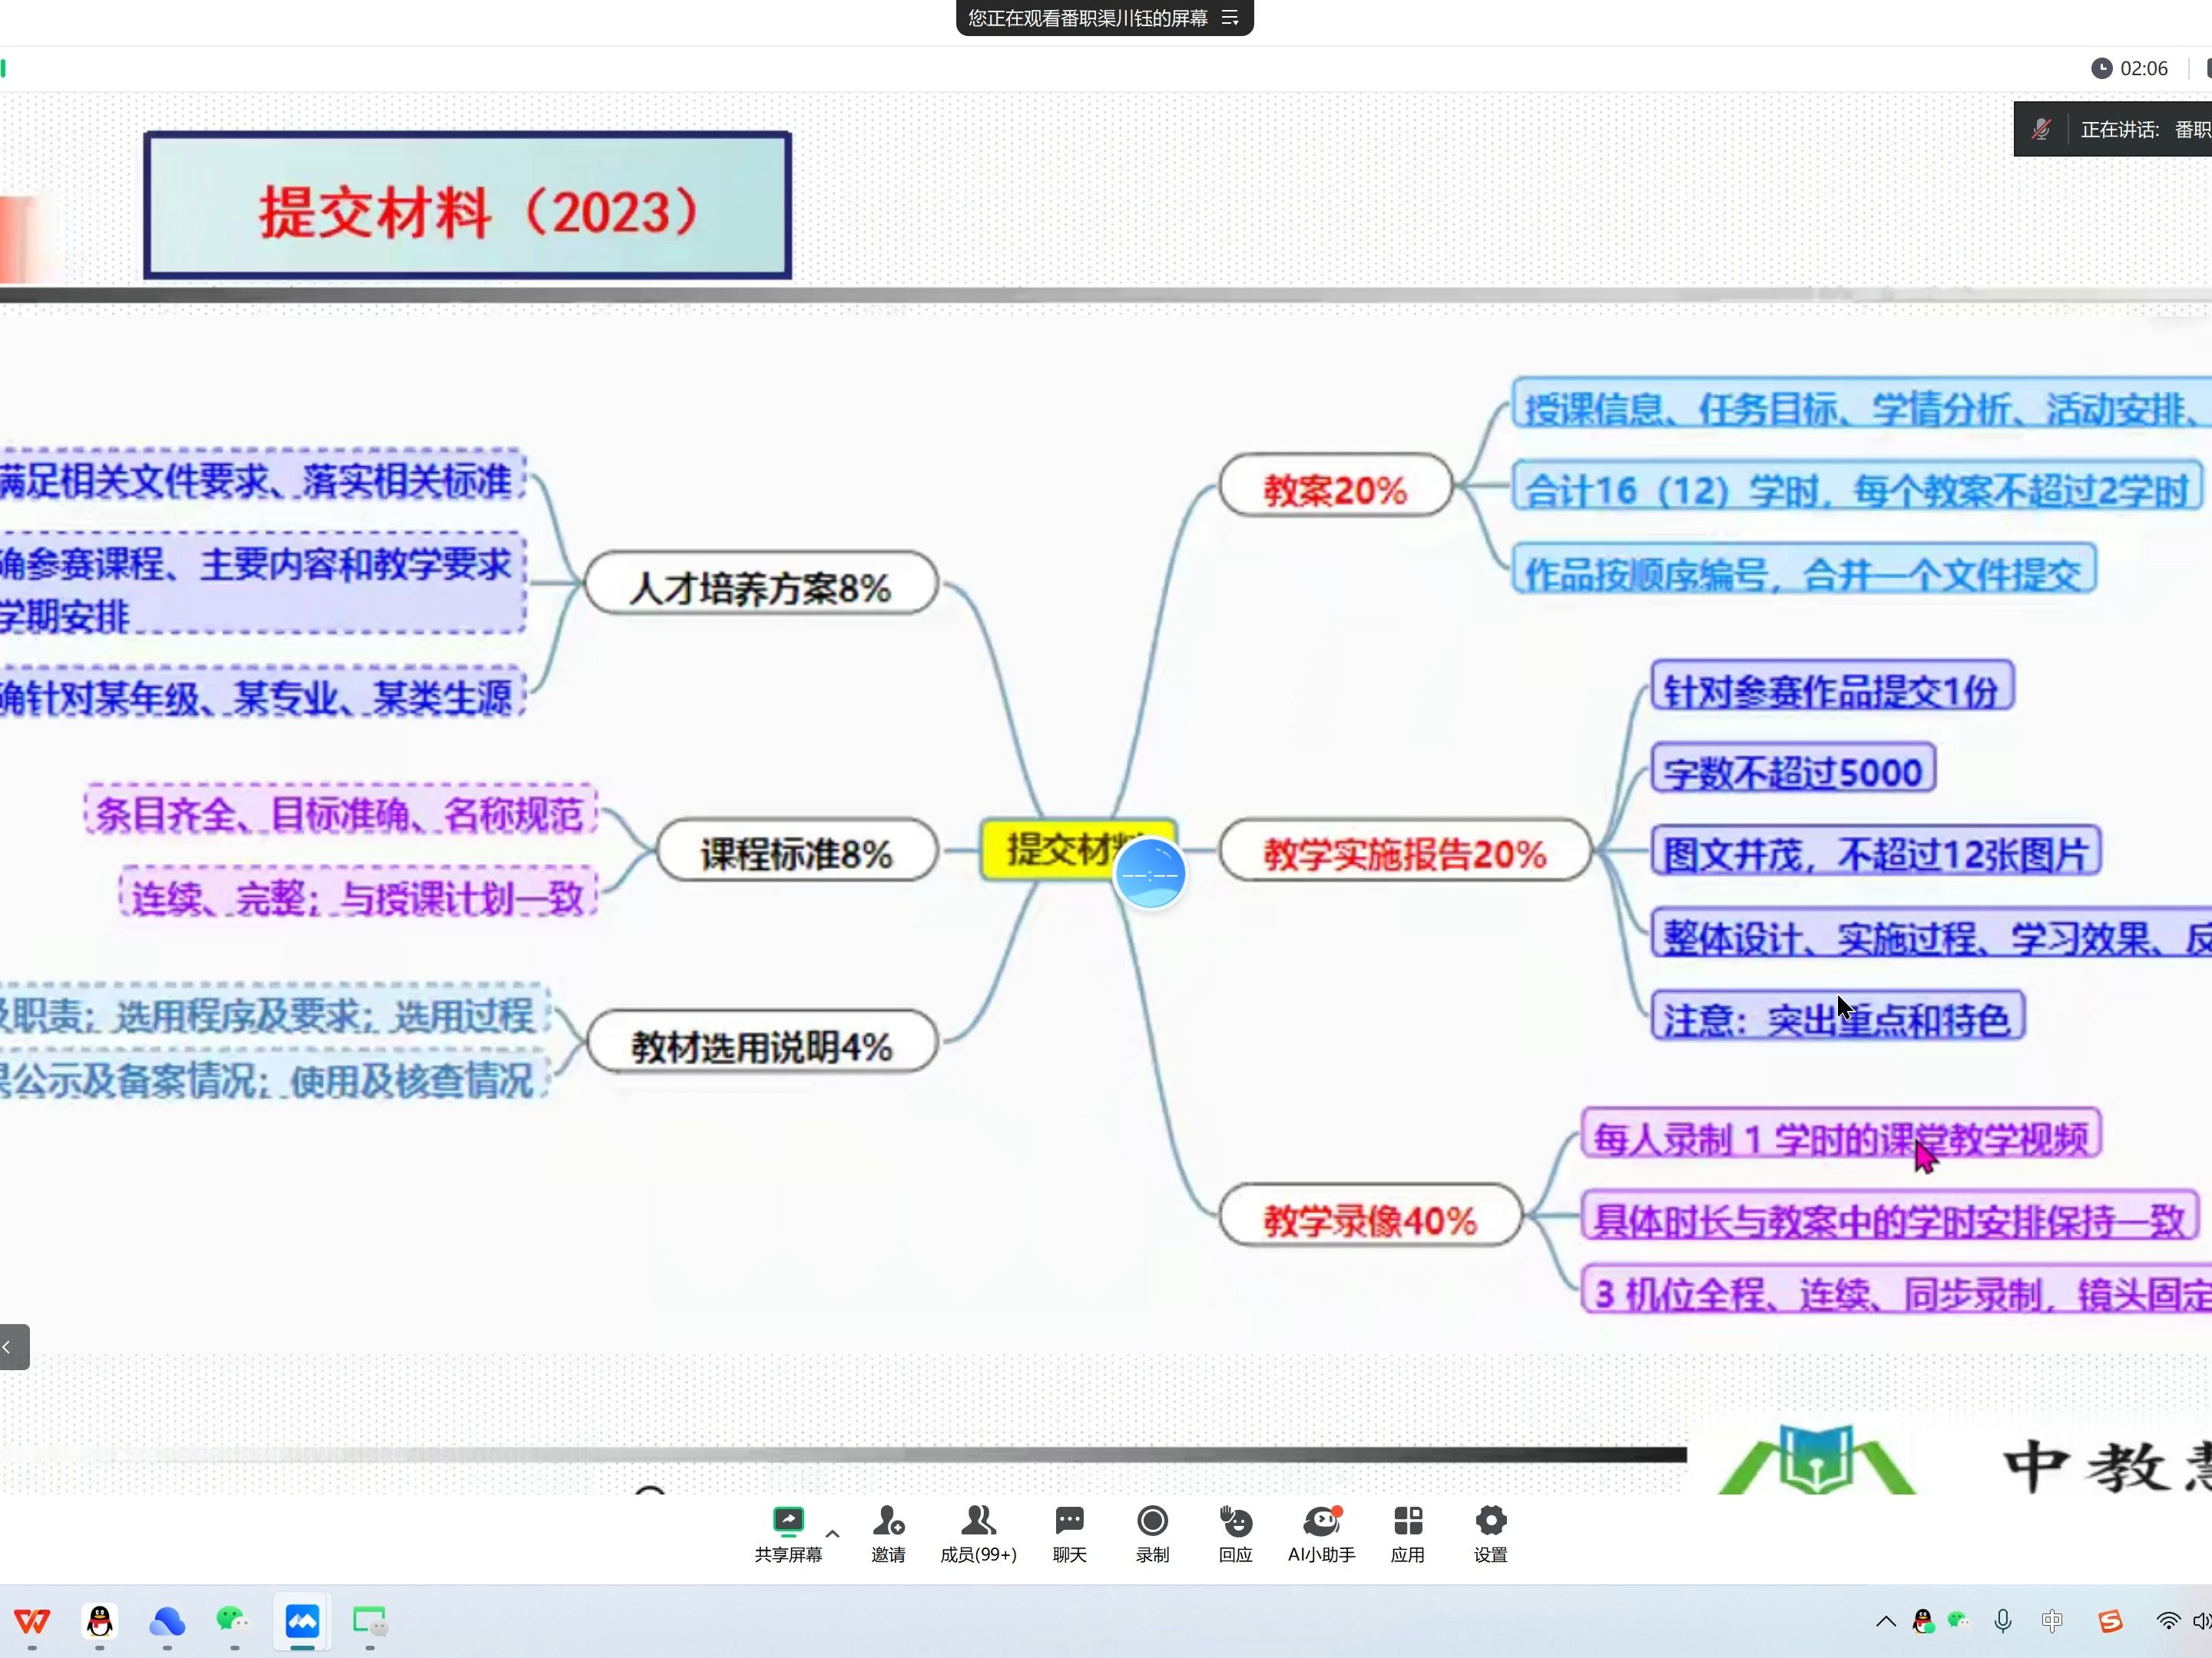Viewport: 2212px width, 1658px height.
Task: Click the 教材选用说明4% node
Action: 761,1042
